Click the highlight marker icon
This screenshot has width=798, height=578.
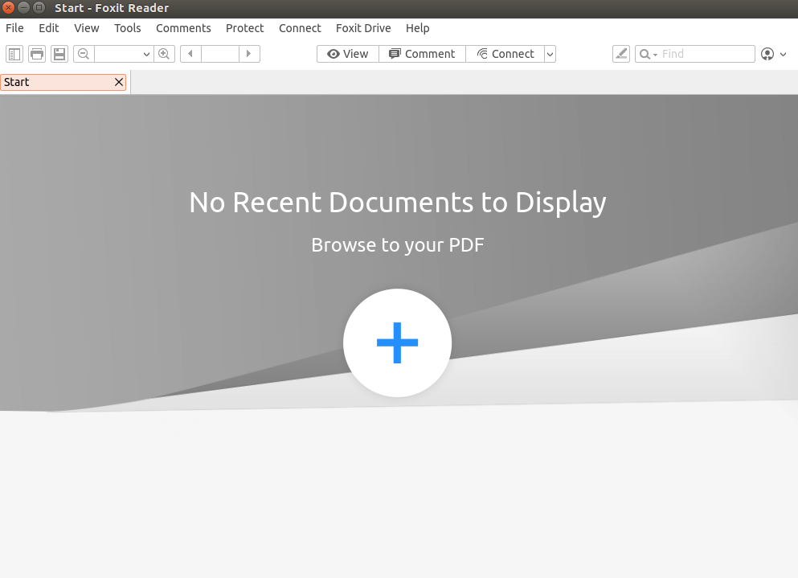coord(621,54)
